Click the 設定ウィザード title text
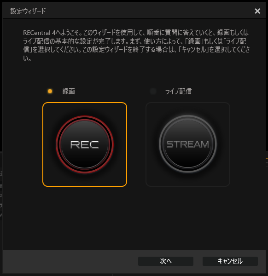 pos(28,11)
